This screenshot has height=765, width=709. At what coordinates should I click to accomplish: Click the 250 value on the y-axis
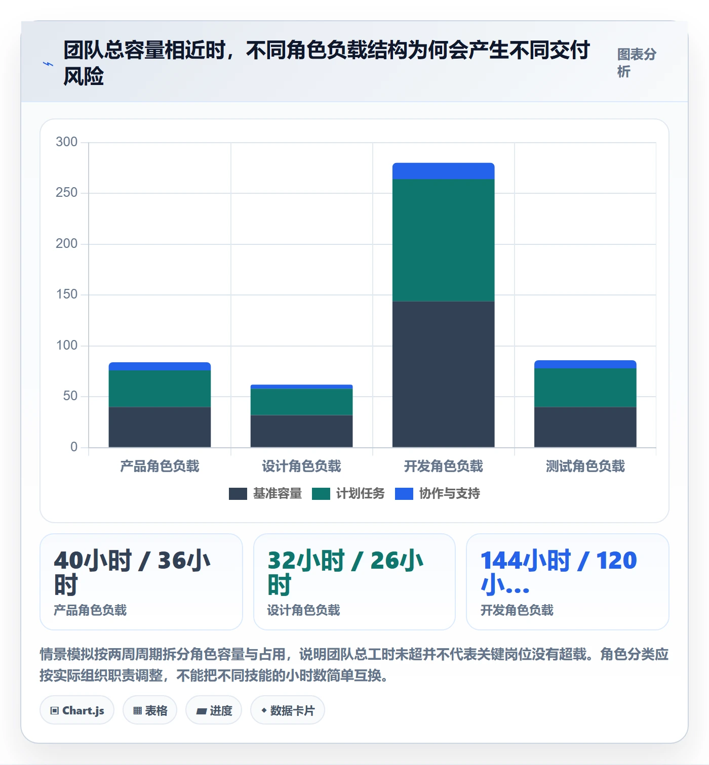click(67, 192)
